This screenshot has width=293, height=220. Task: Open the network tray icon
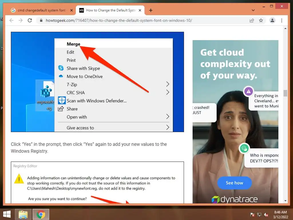tap(259, 215)
